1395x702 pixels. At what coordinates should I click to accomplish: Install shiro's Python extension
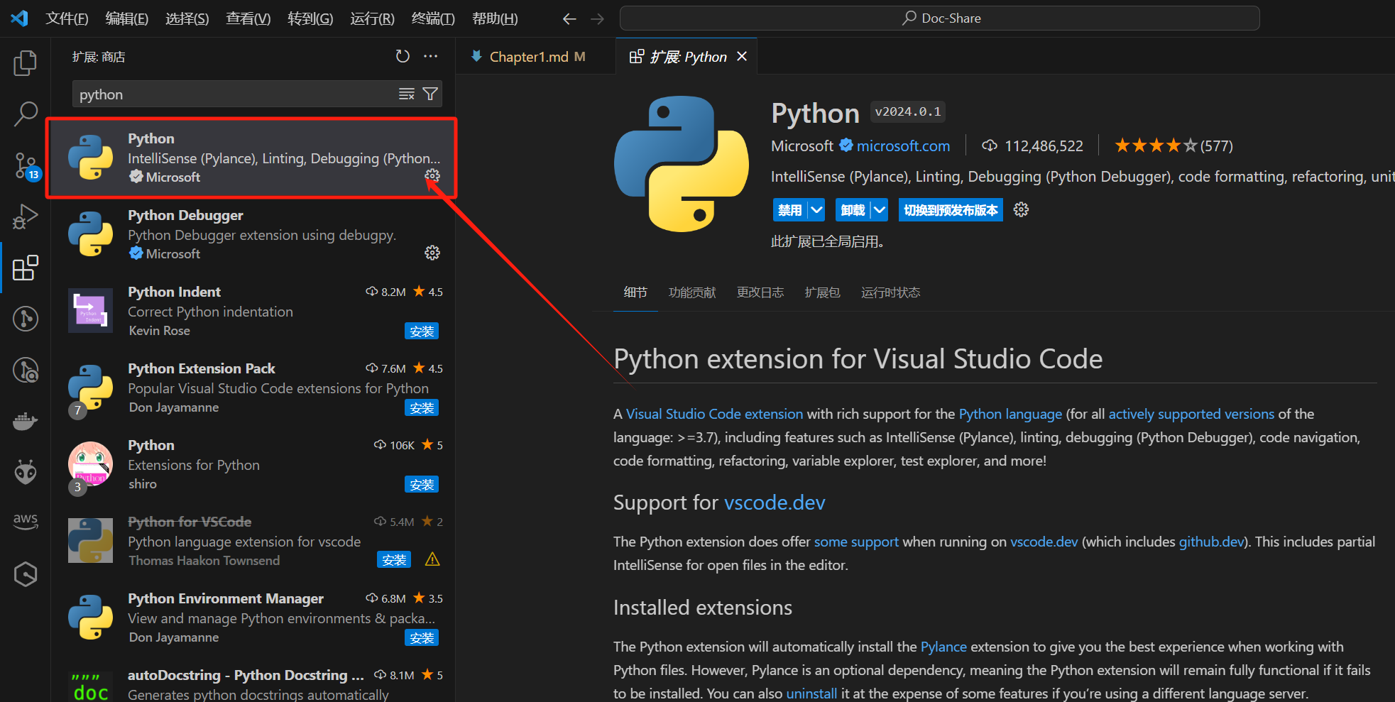[x=422, y=484]
